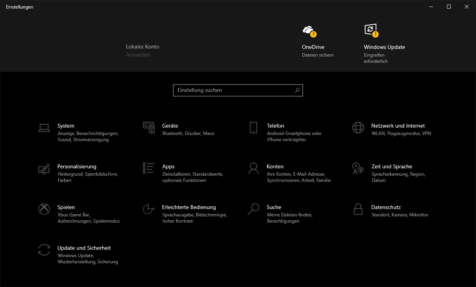This screenshot has height=287, width=476.
Task: Open the Netzwerk und Internet globe icon
Action: point(358,128)
